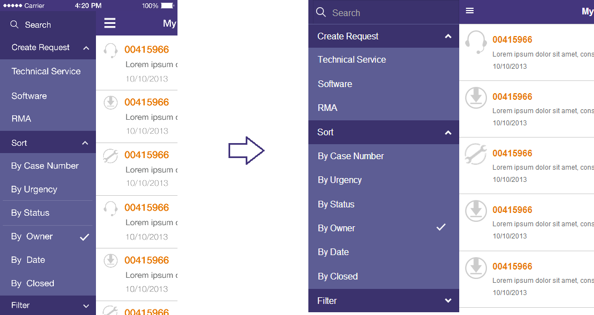Click the download icon of the second case, left mockup
Viewport: 594px width, 315px height.
110,102
